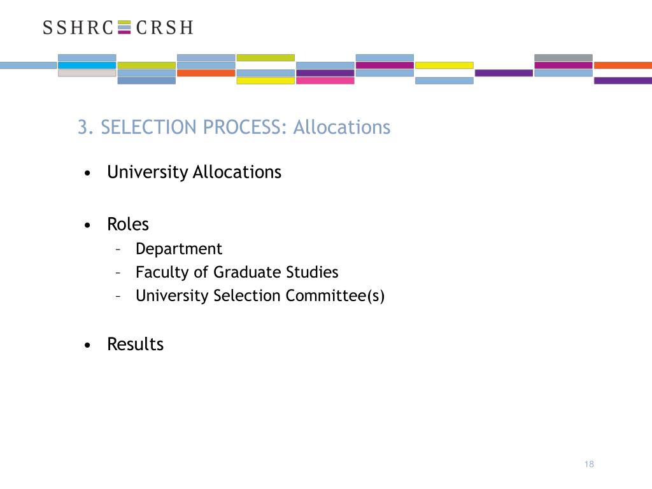Click the 'University Allocations' bullet text
The width and height of the screenshot is (652, 489).
pyautogui.click(x=194, y=172)
